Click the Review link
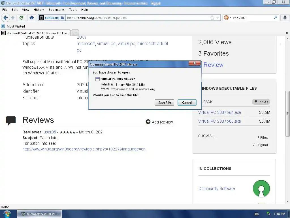This screenshot has height=218, width=290. point(213,65)
